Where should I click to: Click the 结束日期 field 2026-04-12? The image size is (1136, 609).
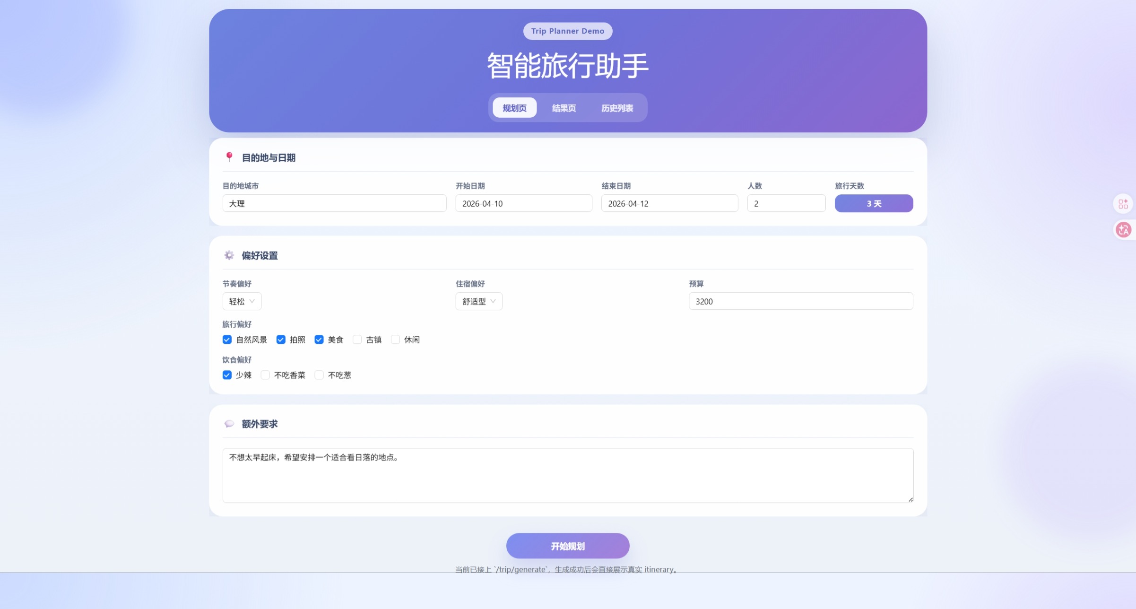[669, 203]
